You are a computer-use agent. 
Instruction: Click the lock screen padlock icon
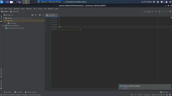point(166,2)
